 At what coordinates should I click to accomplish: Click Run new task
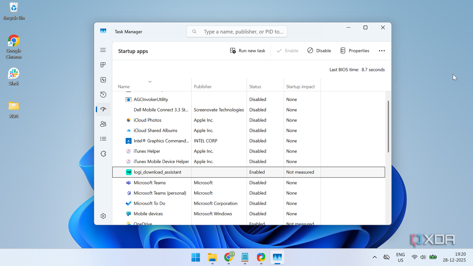pyautogui.click(x=247, y=50)
